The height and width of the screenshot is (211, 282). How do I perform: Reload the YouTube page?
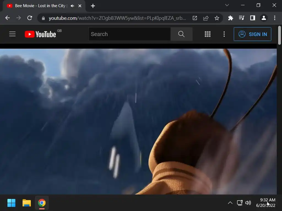coord(30,18)
